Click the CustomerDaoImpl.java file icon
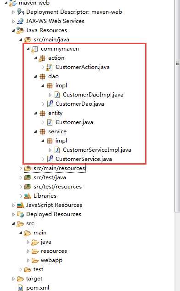Image resolution: width=180 pixels, height=291 pixels. [57, 95]
